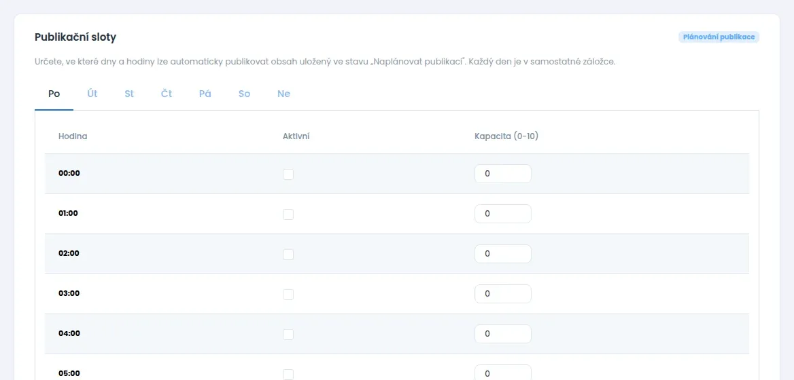The height and width of the screenshot is (380, 794).
Task: Activate the 02:00 slot checkbox
Action: pyautogui.click(x=288, y=254)
